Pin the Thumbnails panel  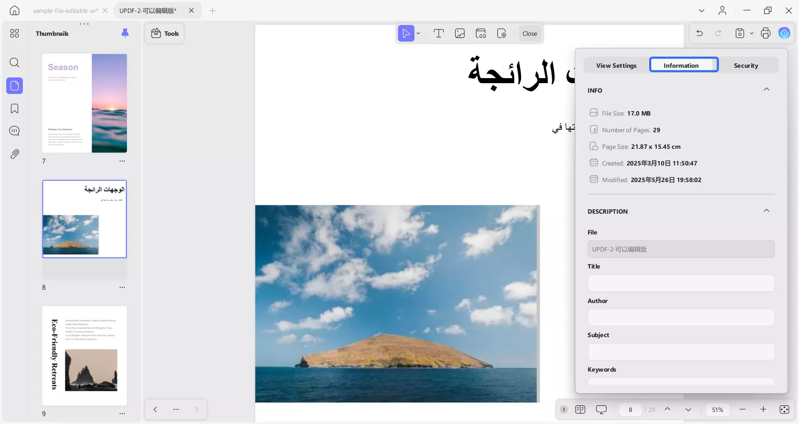[125, 33]
